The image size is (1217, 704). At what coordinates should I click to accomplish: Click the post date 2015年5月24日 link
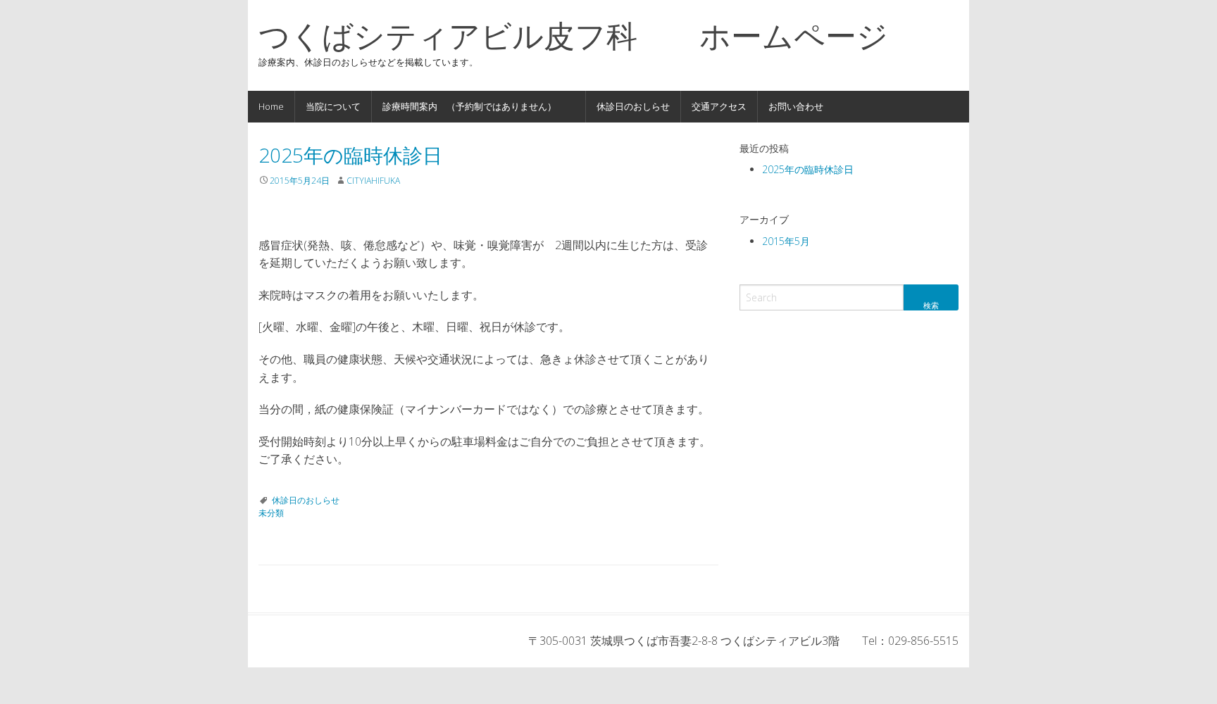tap(299, 180)
